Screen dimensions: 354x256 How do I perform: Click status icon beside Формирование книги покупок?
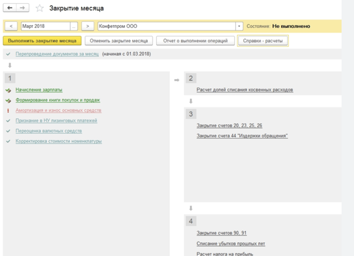[x=8, y=100]
